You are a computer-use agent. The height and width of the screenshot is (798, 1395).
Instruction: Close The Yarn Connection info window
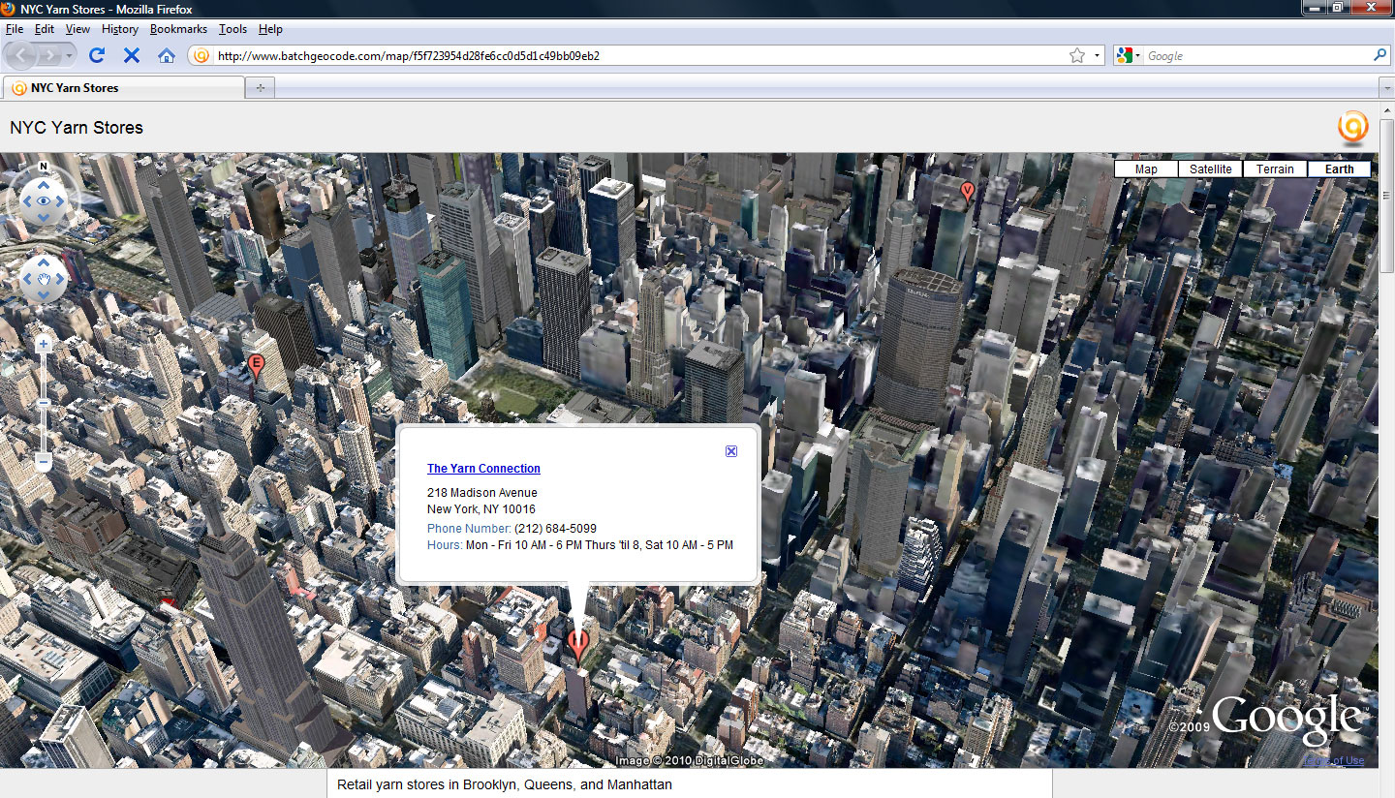pyautogui.click(x=730, y=450)
